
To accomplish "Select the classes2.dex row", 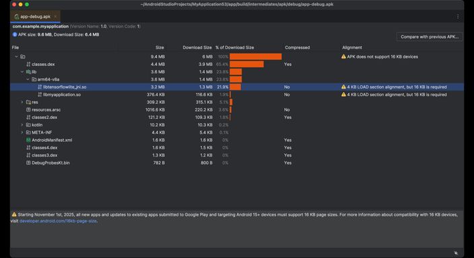I will coord(237,118).
